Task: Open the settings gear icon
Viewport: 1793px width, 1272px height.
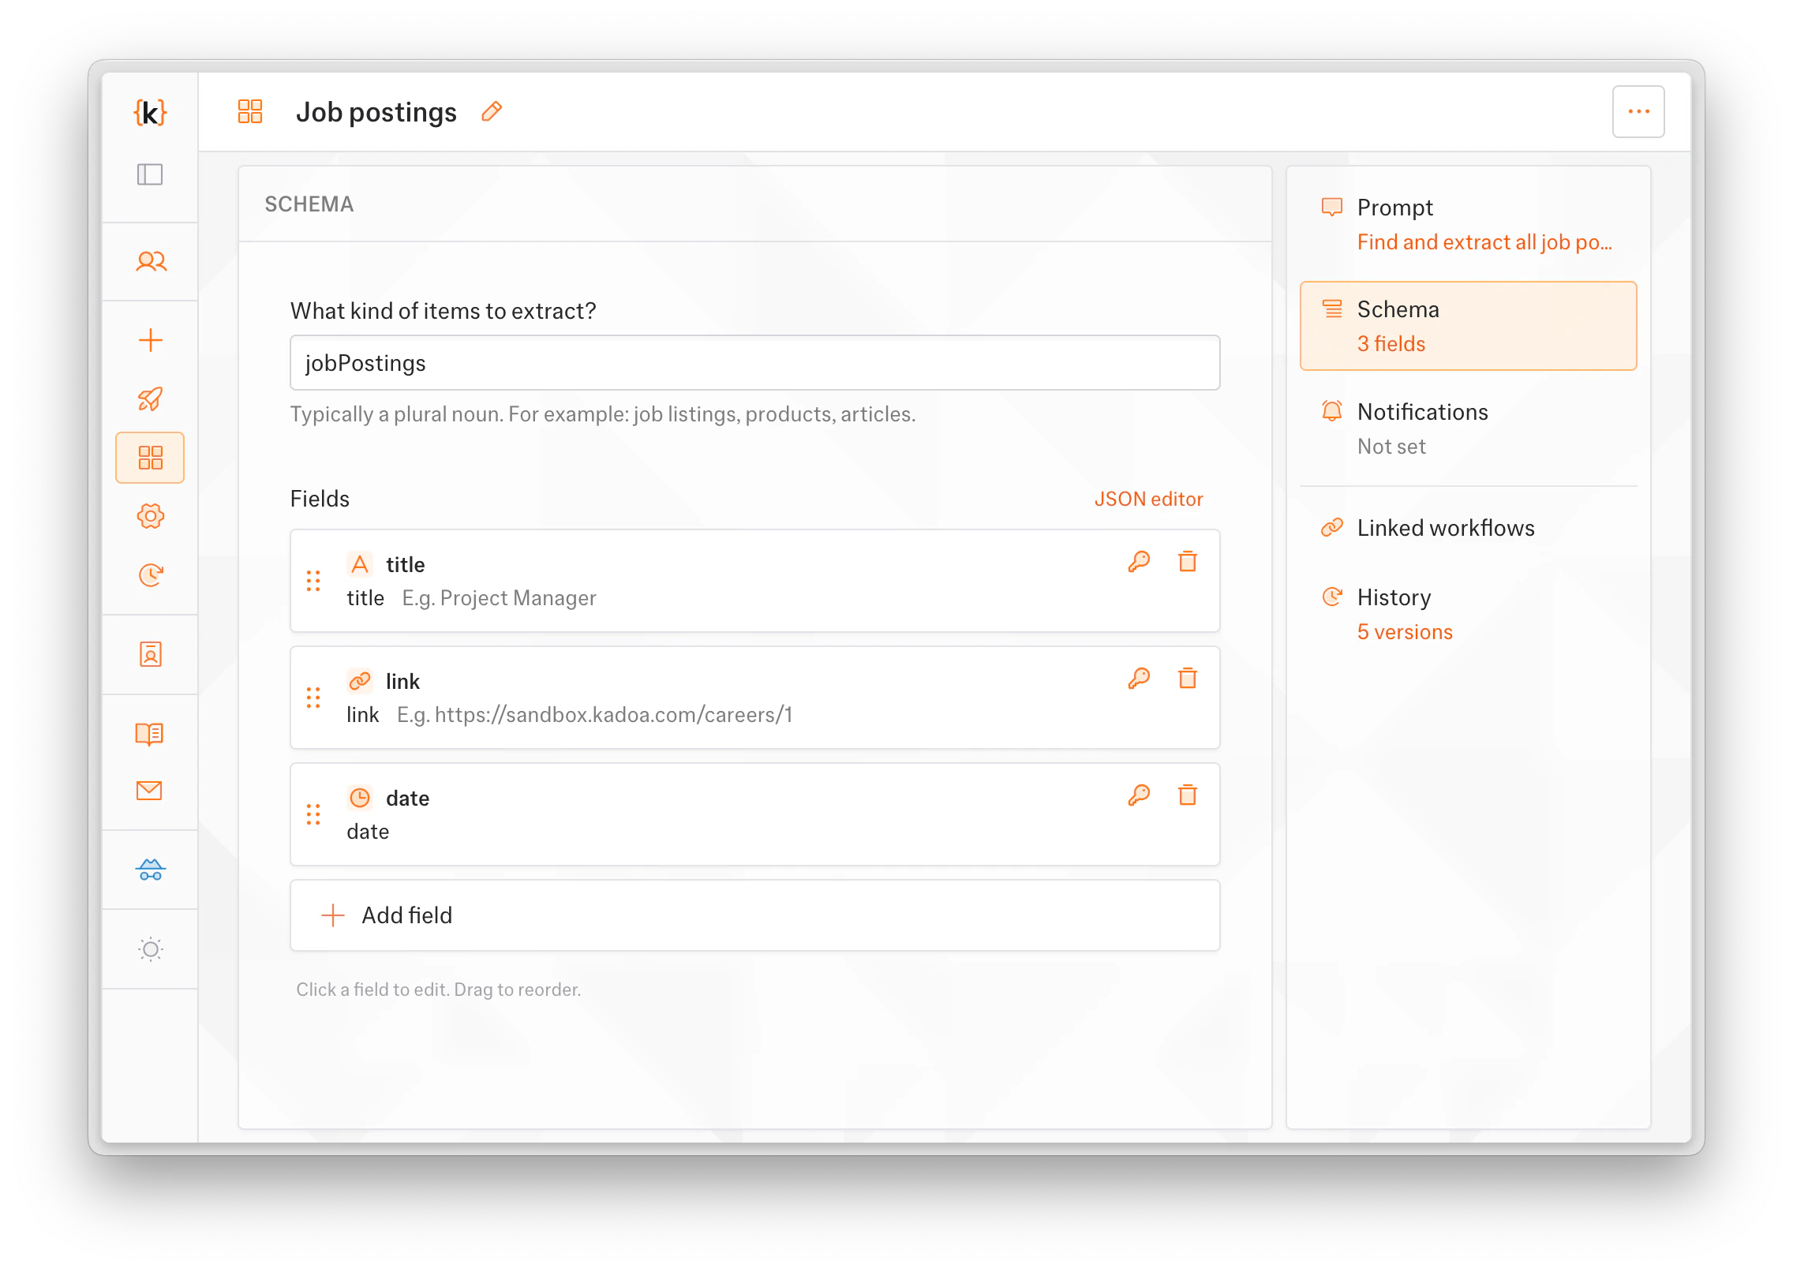Action: (150, 516)
